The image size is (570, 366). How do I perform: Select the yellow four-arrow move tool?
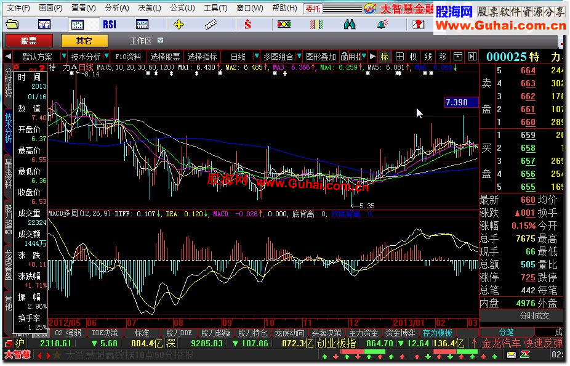tap(179, 25)
